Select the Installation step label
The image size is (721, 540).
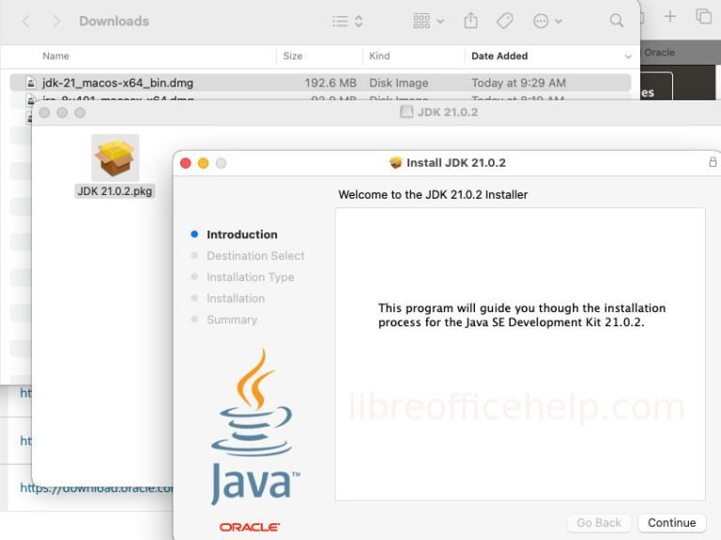(x=236, y=298)
